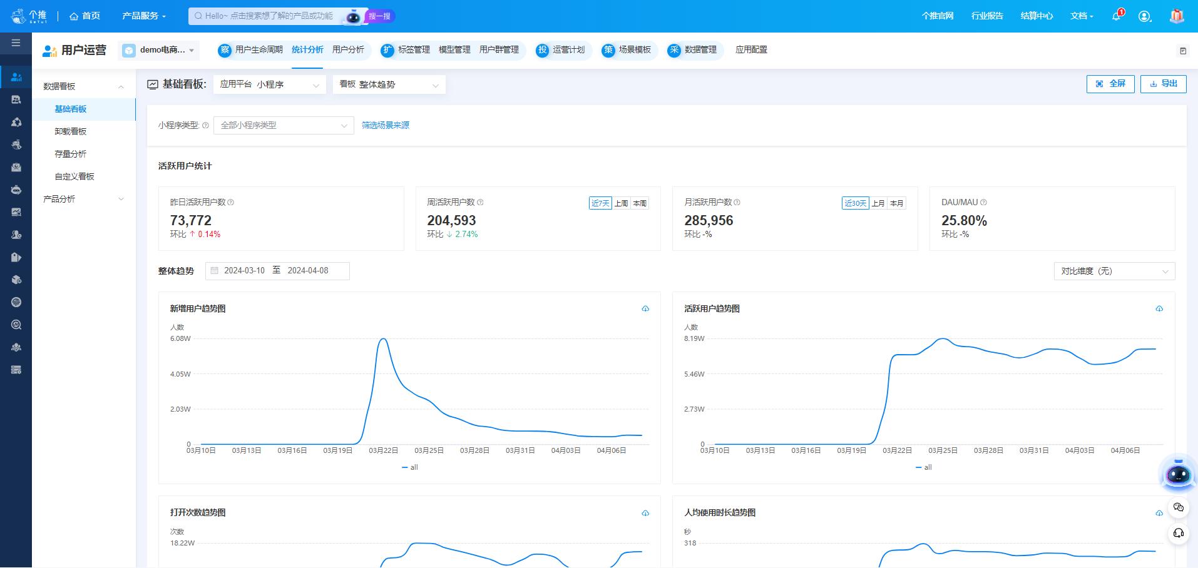Download the 新增用户趋势图 chart
The image size is (1198, 568).
(645, 308)
